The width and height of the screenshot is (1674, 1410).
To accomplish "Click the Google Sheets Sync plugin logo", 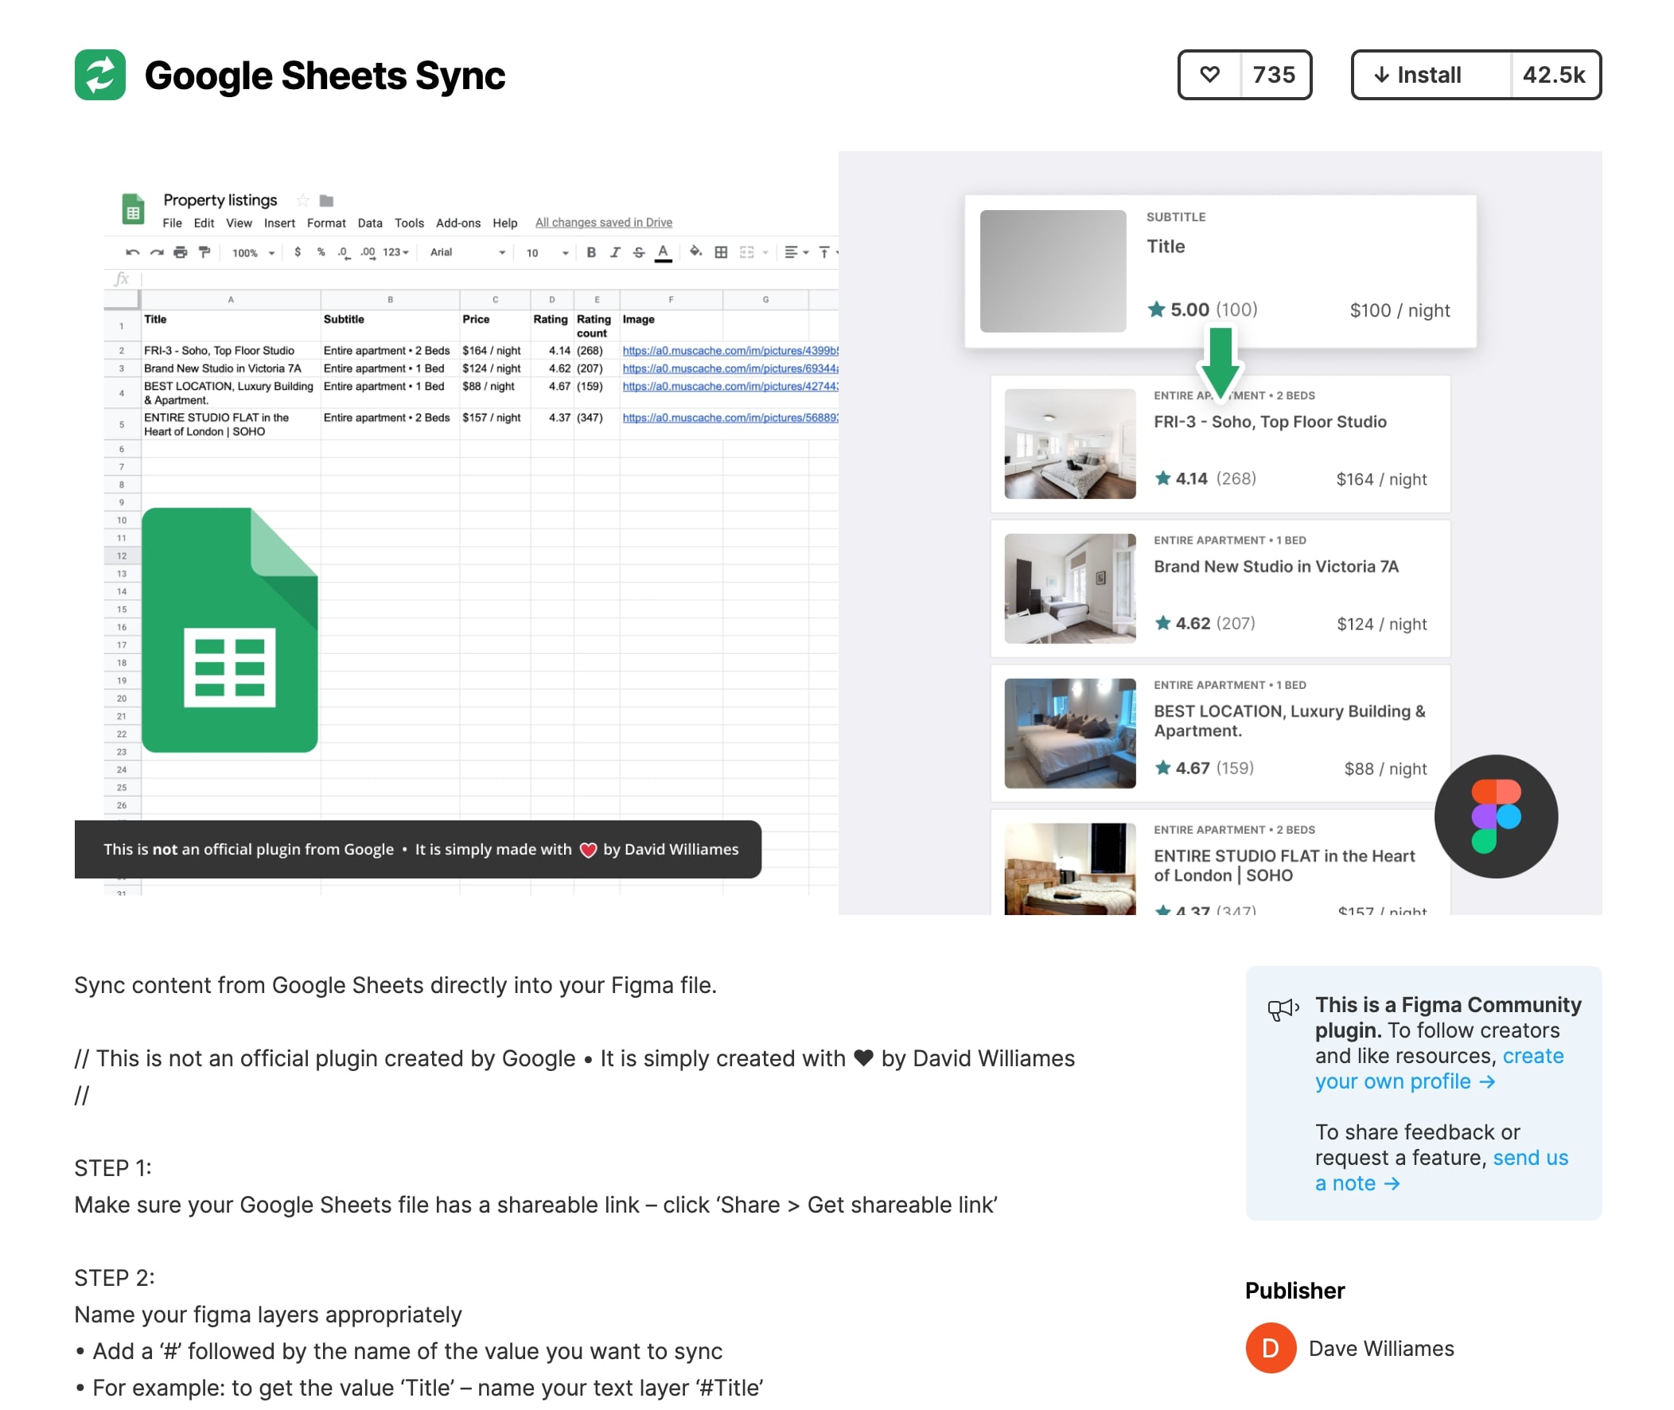I will coord(100,75).
